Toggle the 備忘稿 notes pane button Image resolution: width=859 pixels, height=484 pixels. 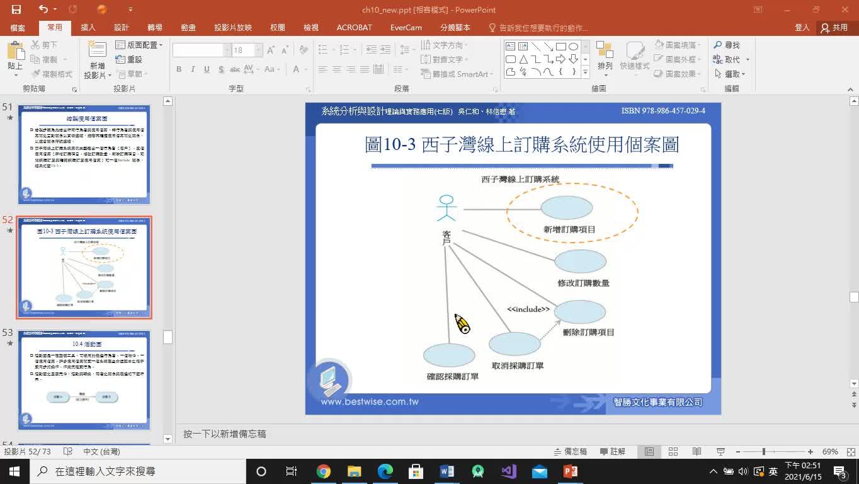[571, 451]
